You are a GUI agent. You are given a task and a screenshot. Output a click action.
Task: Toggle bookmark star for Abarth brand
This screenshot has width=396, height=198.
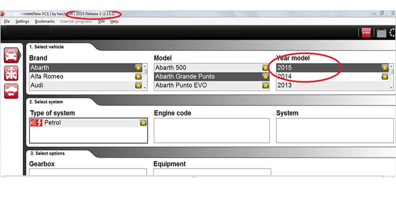138,67
